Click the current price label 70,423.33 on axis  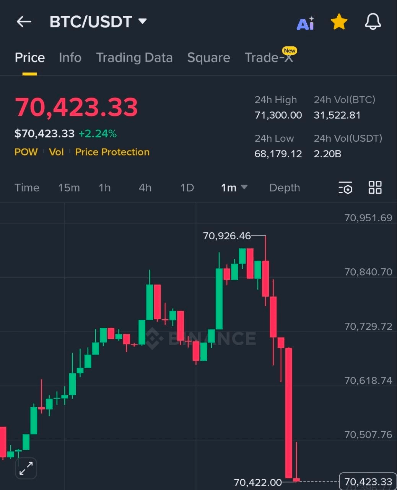pyautogui.click(x=368, y=482)
